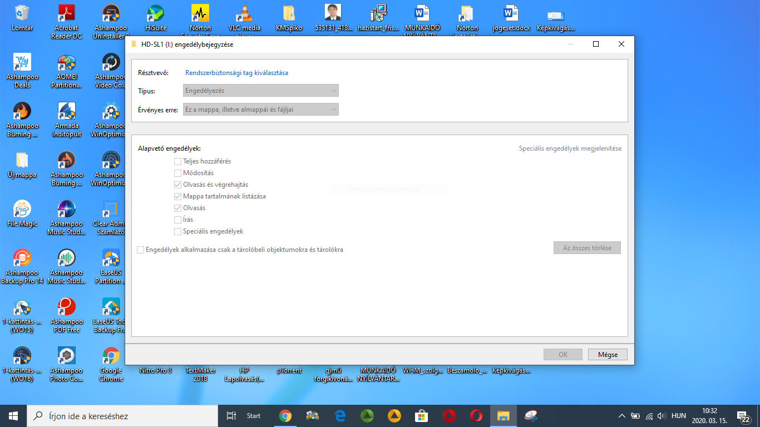
Task: Select the HP Lapolvasás label
Action: tap(244, 374)
